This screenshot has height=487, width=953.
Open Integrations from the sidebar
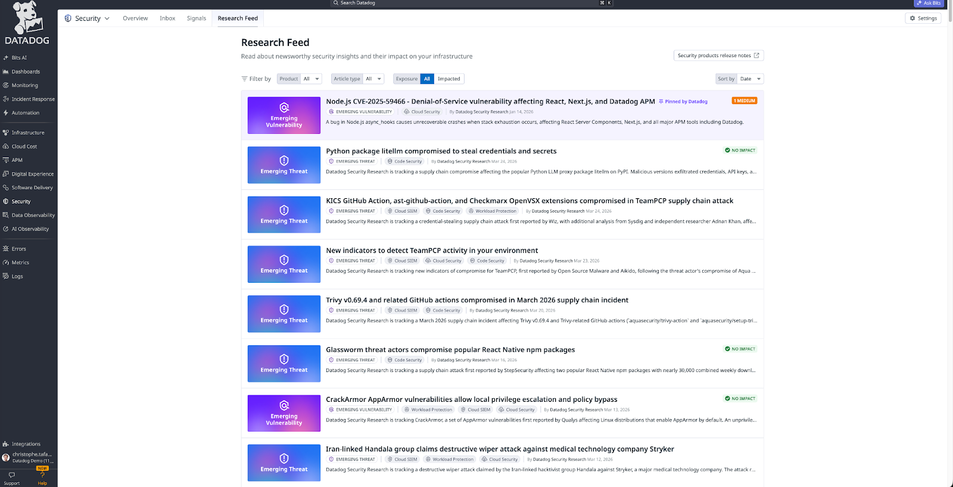click(26, 444)
